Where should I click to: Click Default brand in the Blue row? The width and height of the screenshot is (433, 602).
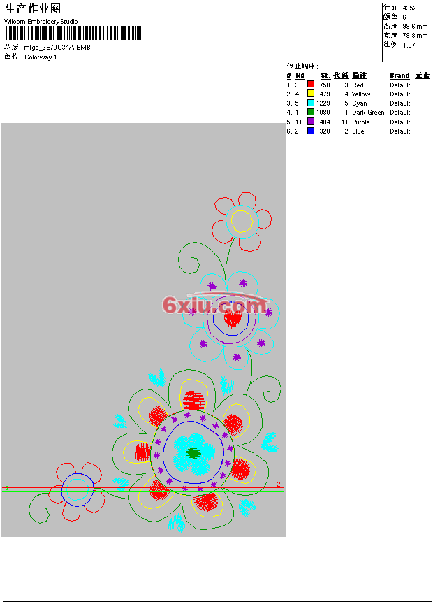pos(400,131)
